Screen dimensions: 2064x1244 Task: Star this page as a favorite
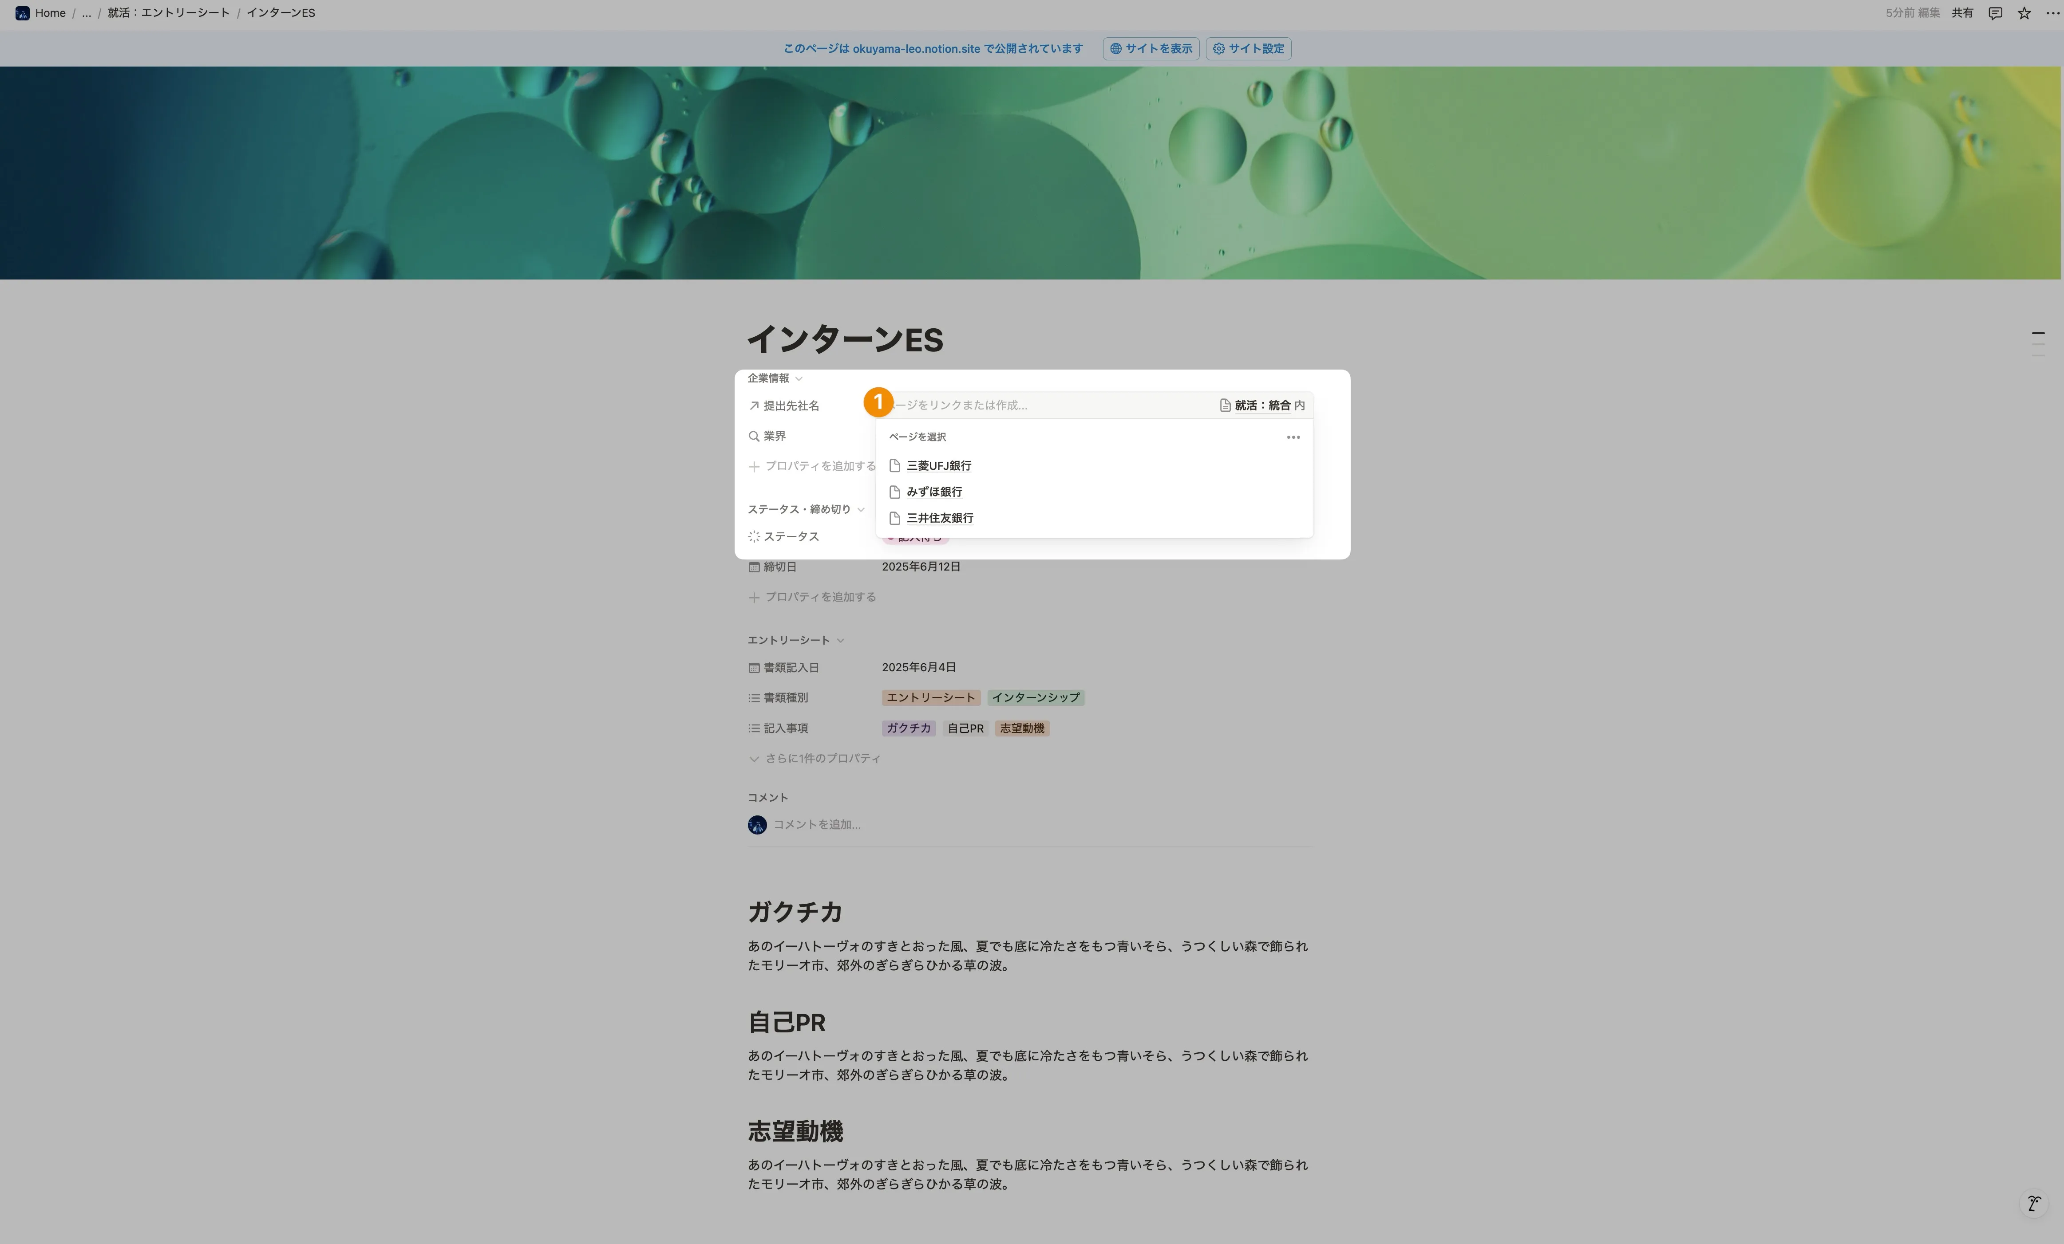[2024, 12]
